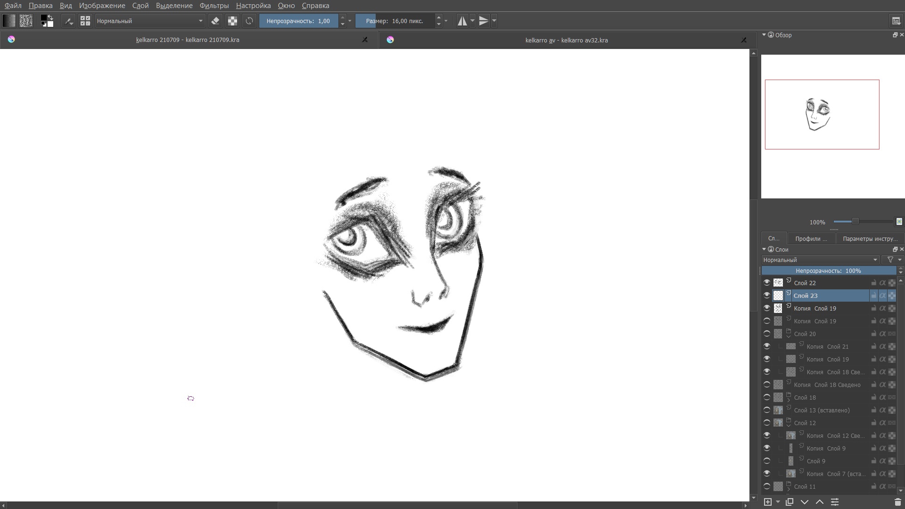Open the brush blending mode Нормальный dropdown
The image size is (905, 509).
(x=150, y=21)
